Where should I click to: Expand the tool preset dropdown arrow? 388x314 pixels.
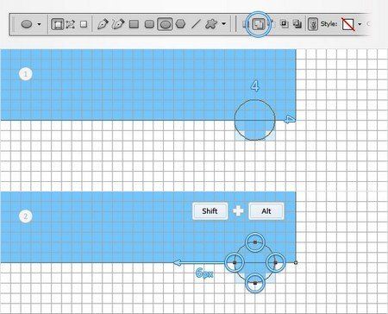39,24
